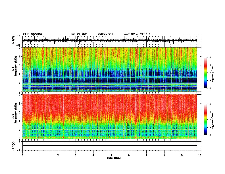Click the "-10" tick on ch.1(V) axis
The height and width of the screenshot is (174, 225).
[x=18, y=45]
